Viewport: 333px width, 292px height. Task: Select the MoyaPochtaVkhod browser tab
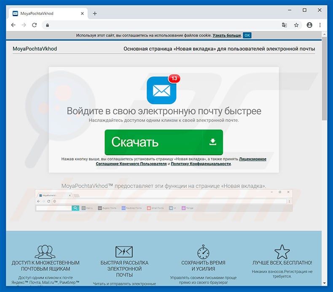tap(48, 14)
